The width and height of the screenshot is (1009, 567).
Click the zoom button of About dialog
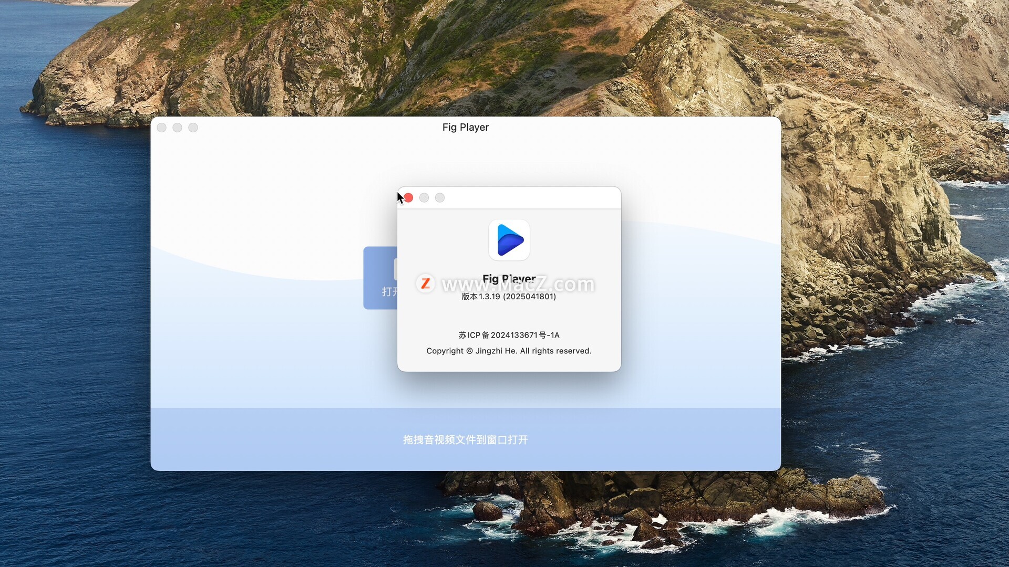pos(440,198)
